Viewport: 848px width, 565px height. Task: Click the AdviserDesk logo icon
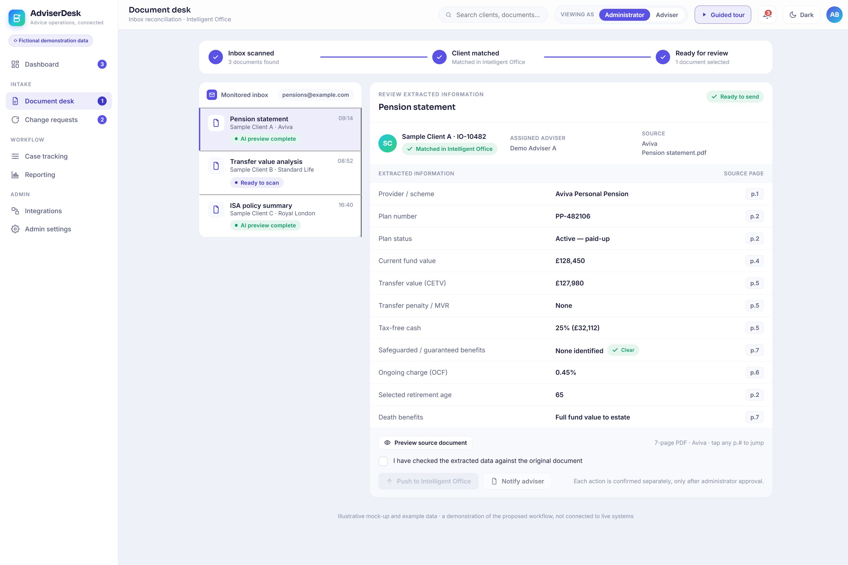17,18
